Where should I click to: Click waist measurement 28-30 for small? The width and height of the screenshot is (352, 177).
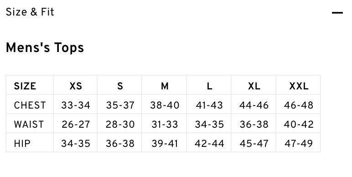(x=120, y=125)
